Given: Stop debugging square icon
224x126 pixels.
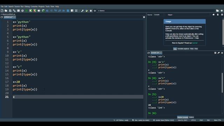Looking at the screenshot, I should [x=68, y=11].
